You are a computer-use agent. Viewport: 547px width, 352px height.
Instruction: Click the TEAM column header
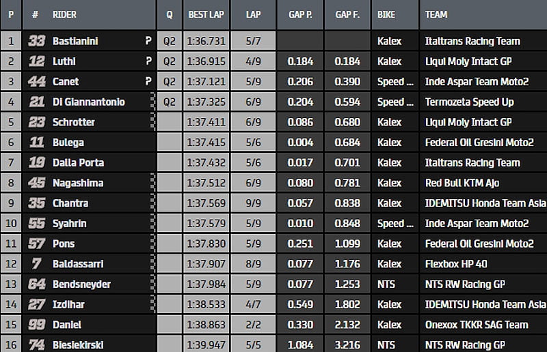click(436, 14)
